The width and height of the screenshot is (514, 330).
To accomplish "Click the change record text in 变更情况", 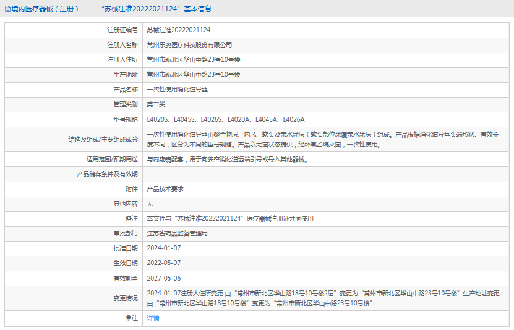I will click(x=323, y=298).
